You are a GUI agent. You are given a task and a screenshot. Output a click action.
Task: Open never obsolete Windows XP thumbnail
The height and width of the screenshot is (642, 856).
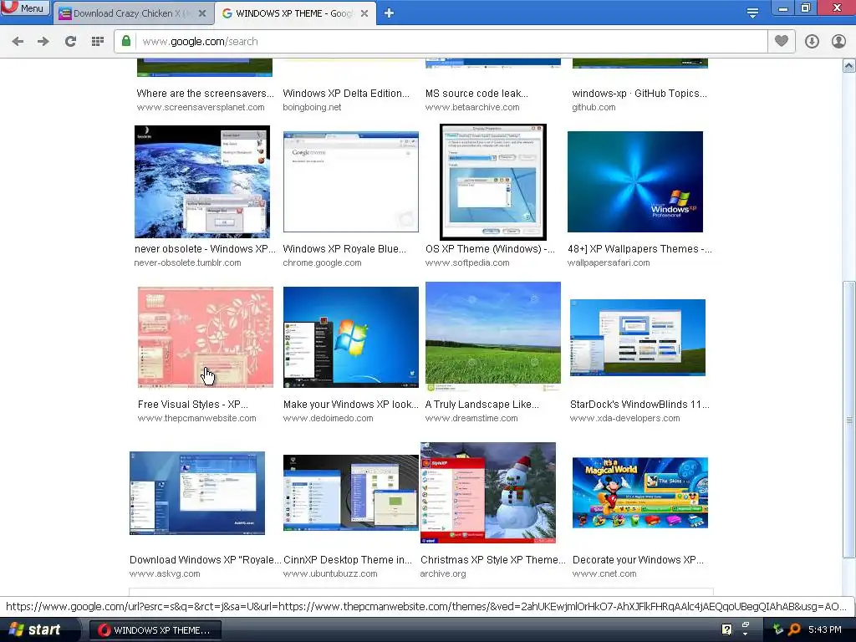(x=202, y=181)
